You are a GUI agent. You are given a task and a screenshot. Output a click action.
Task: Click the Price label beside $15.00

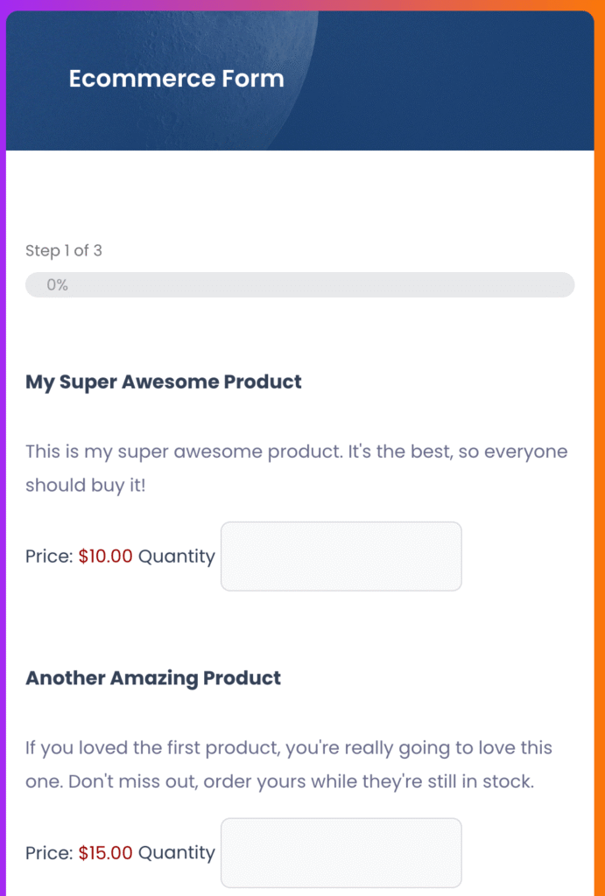tap(49, 852)
